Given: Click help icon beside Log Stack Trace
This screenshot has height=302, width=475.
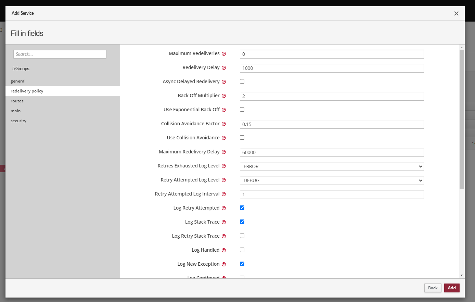Looking at the screenshot, I should coord(224,222).
